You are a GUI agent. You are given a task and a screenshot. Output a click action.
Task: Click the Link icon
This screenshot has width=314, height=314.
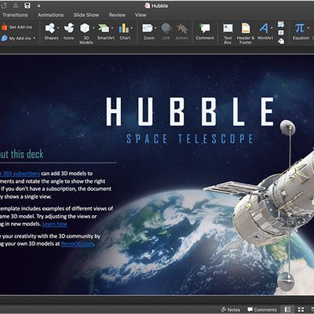pos(166,28)
